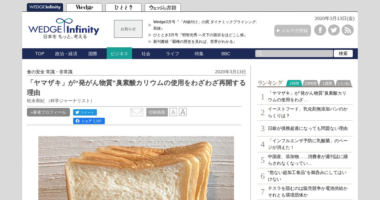Open the 著者プロフィール author profile

click(x=48, y=112)
